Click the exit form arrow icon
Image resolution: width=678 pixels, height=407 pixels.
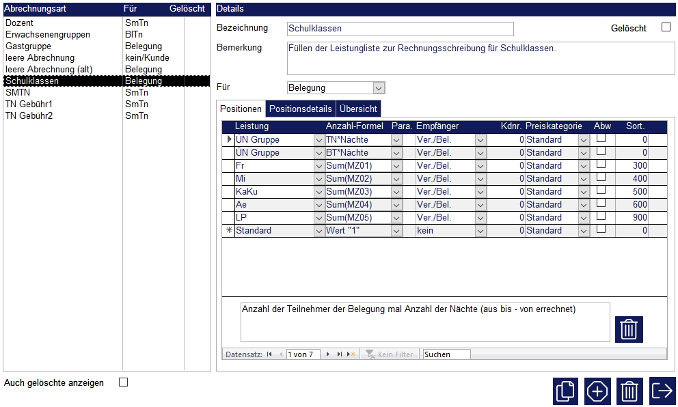point(662,391)
